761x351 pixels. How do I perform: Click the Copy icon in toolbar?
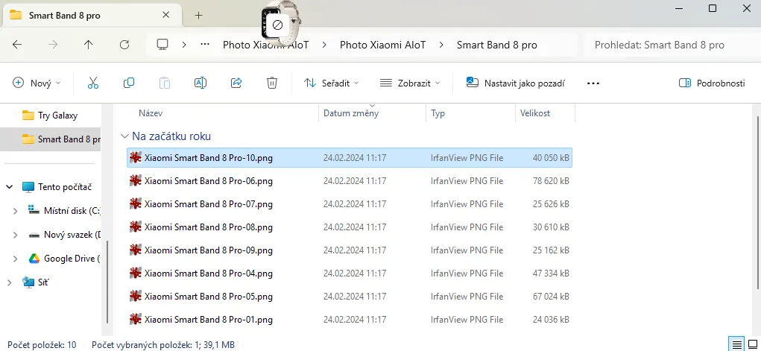[x=129, y=83]
